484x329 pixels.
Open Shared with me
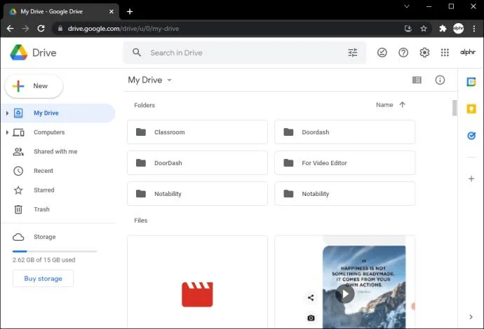58,152
